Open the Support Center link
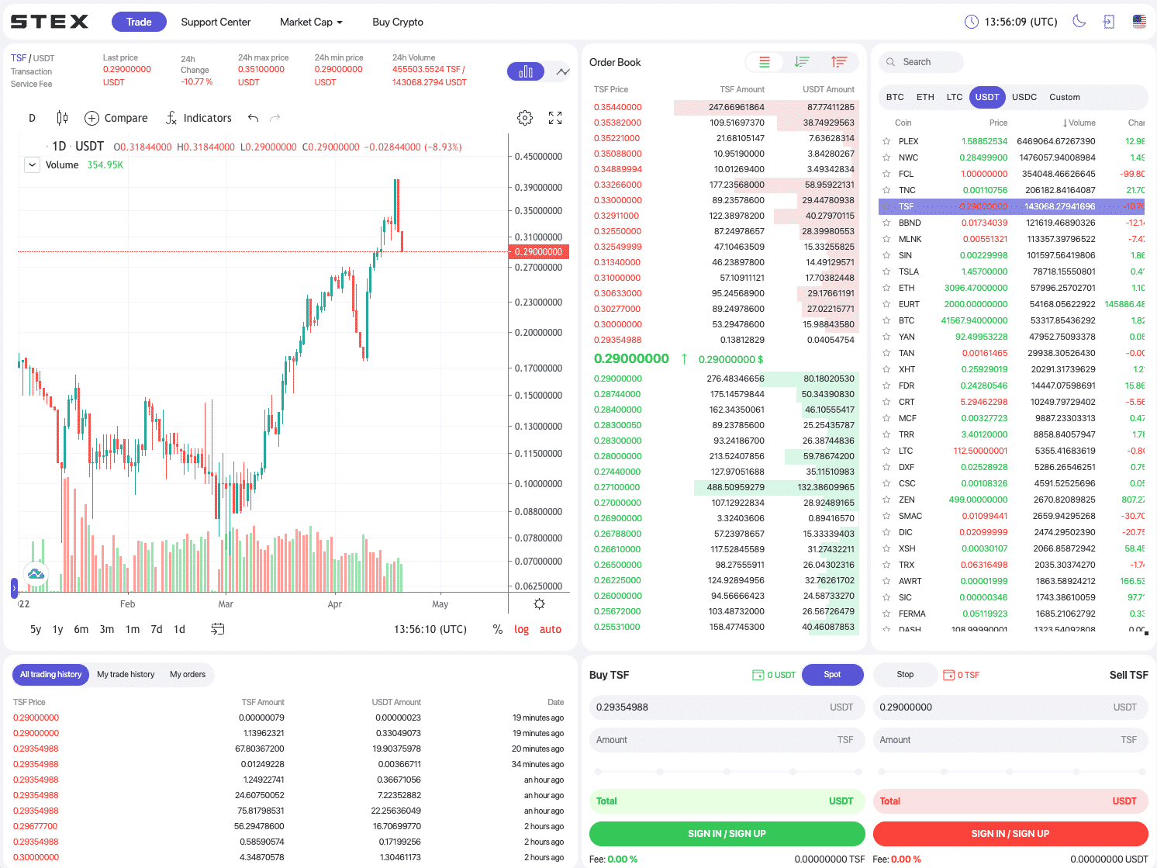Image resolution: width=1157 pixels, height=868 pixels. (216, 22)
